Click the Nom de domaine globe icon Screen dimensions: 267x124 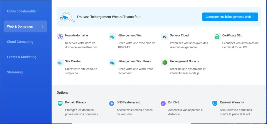coord(60,37)
